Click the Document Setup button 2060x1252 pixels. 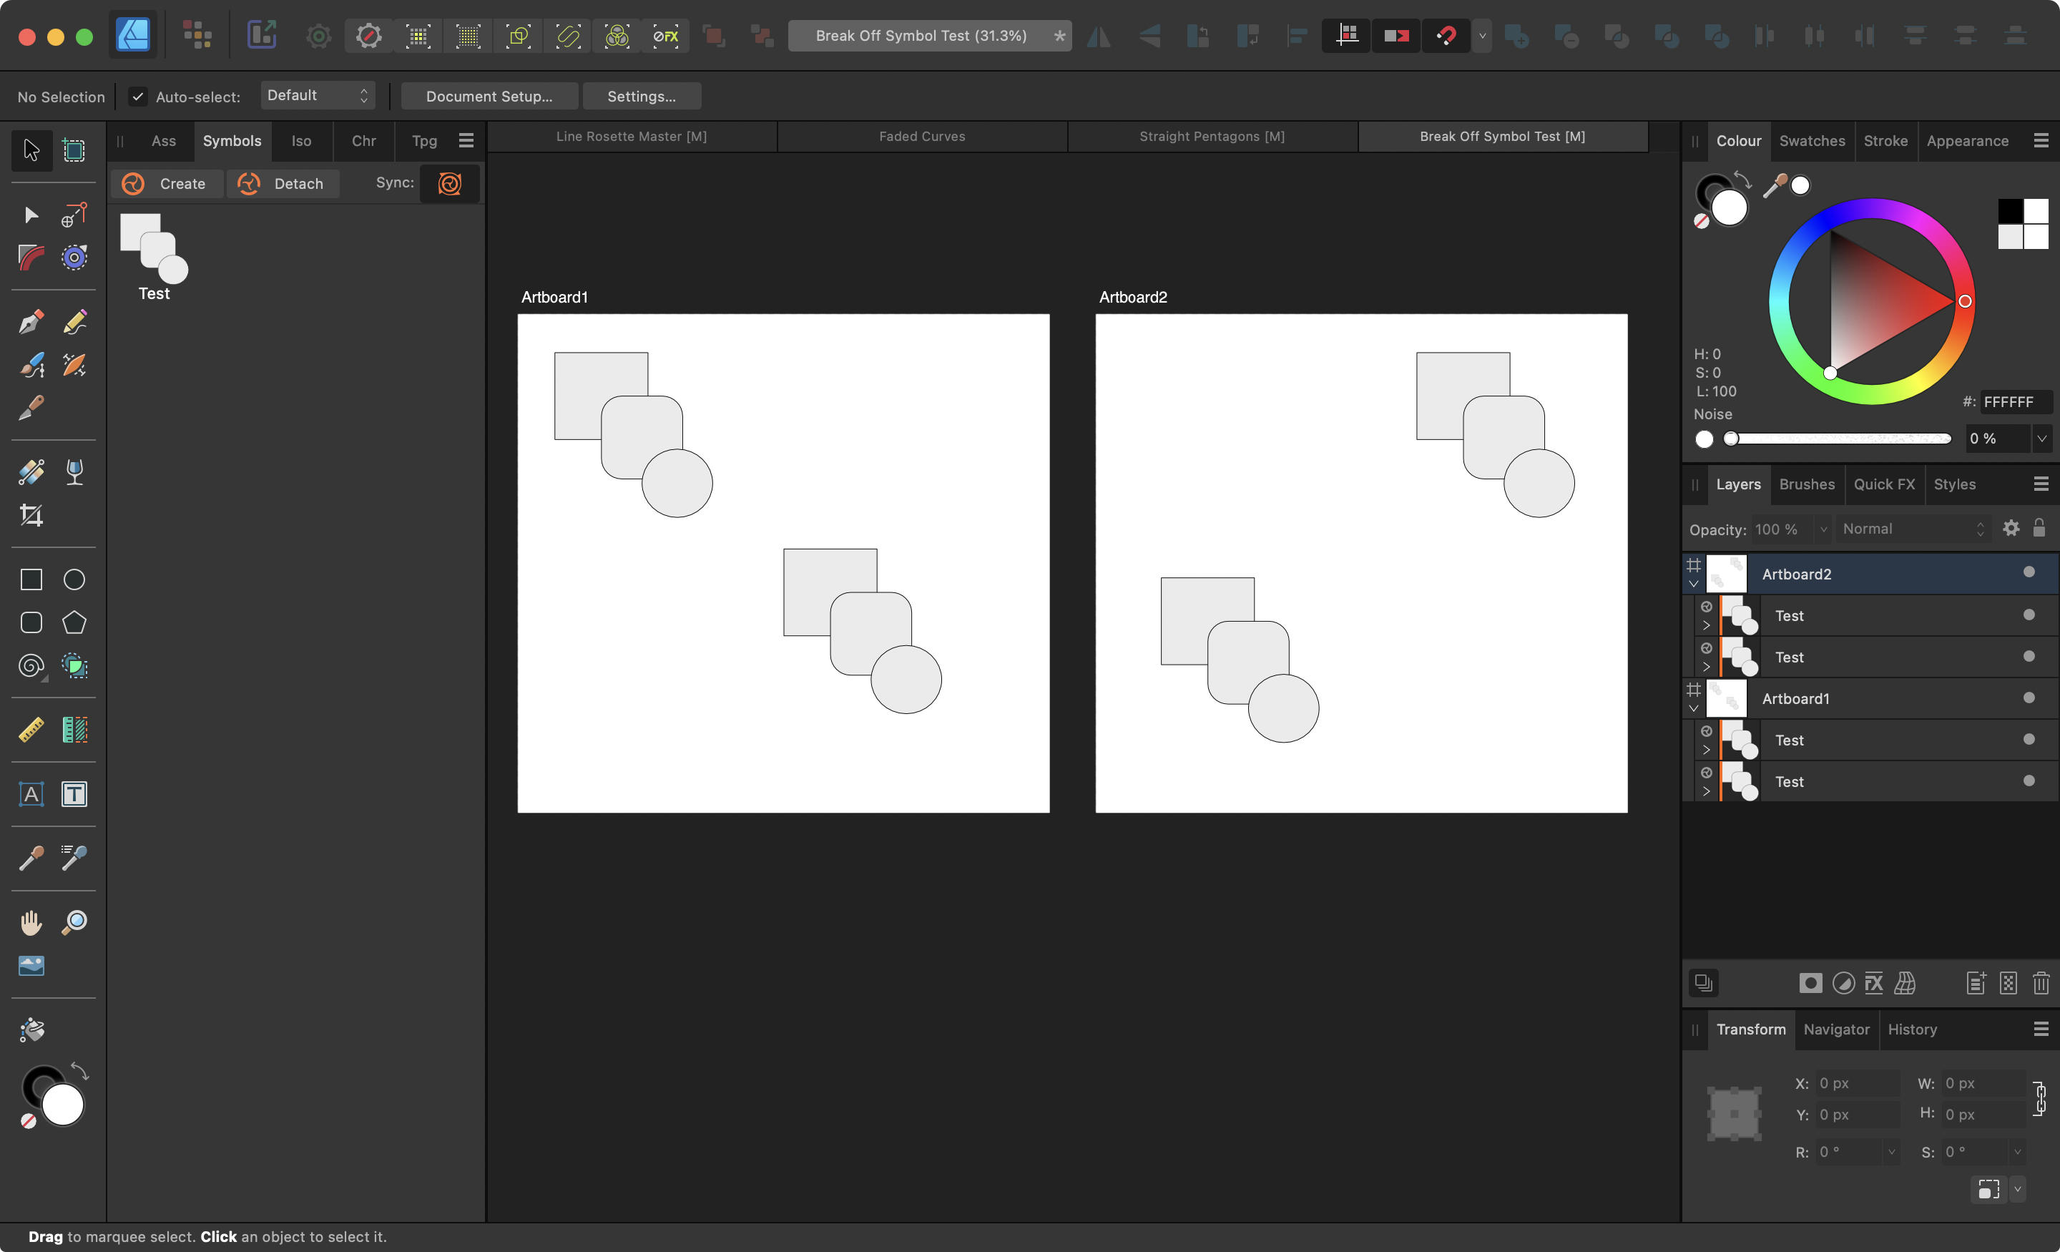coord(489,96)
